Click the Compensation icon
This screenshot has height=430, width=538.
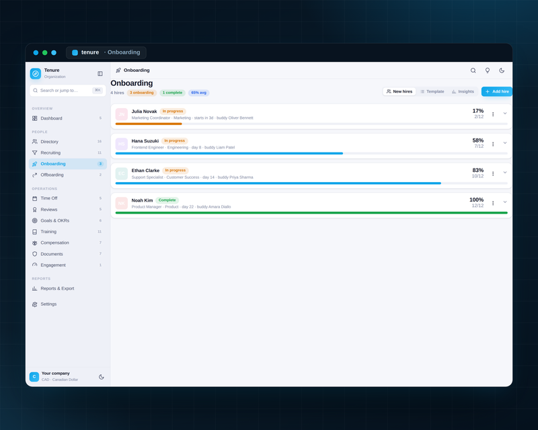[35, 243]
